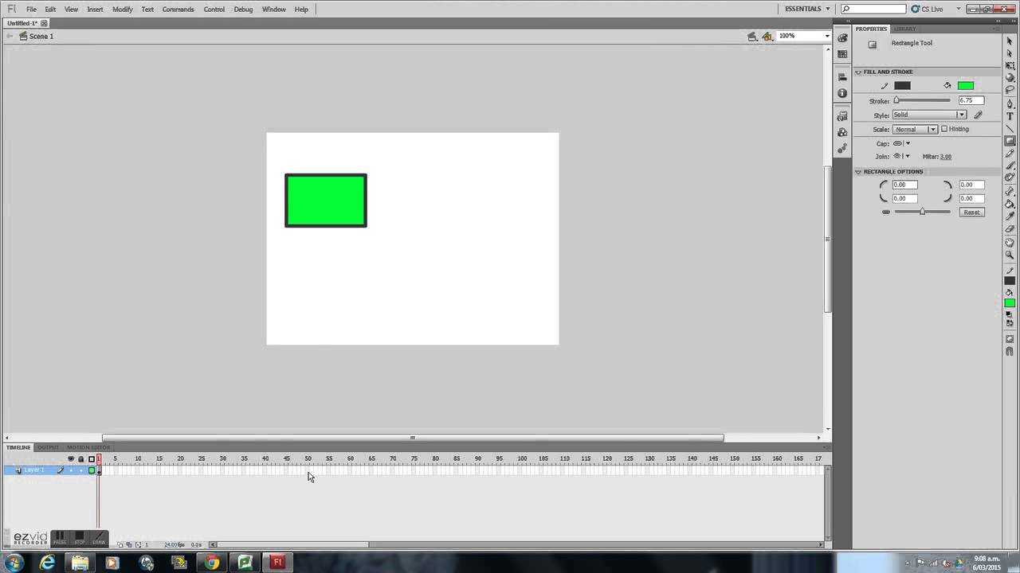This screenshot has height=573, width=1020.
Task: Select the Zoom magnifier tool
Action: tap(1010, 255)
